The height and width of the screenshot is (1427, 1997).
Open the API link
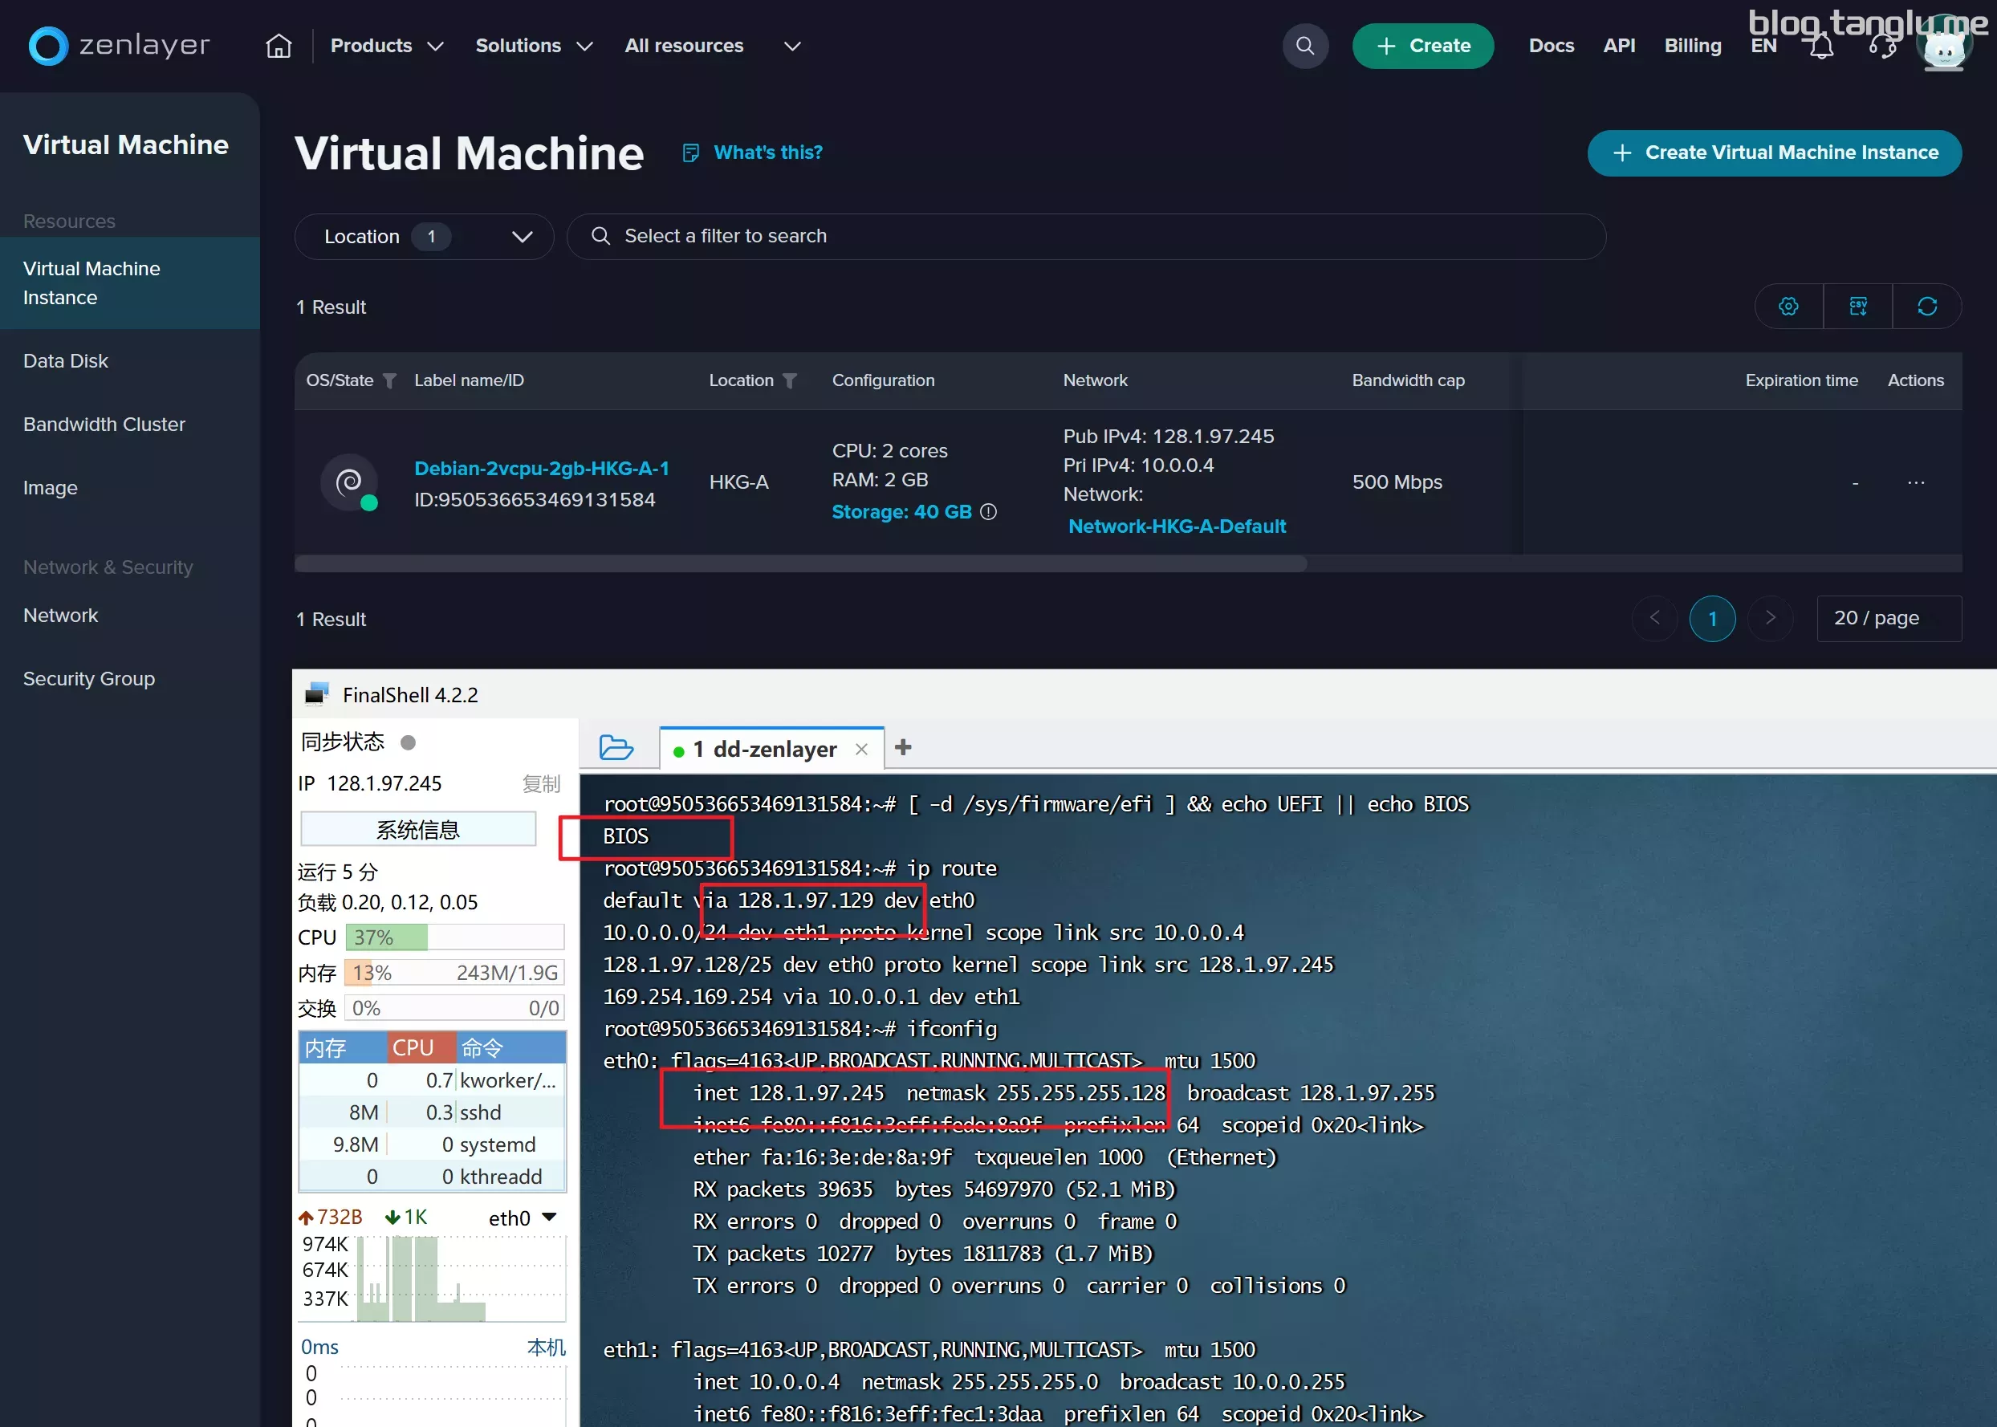click(x=1619, y=46)
